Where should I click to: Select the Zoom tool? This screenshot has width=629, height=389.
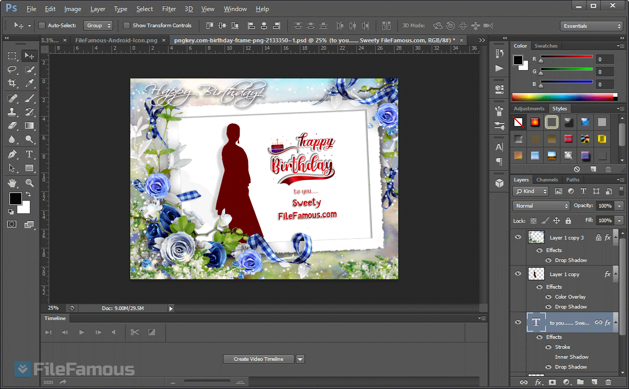(x=29, y=183)
